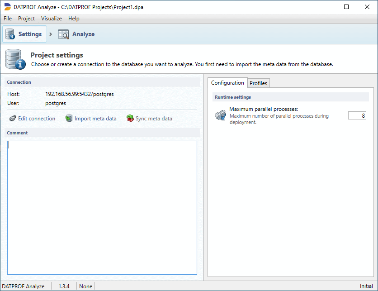378x291 pixels.
Task: Click the Edit connection plug icon
Action: (13, 119)
